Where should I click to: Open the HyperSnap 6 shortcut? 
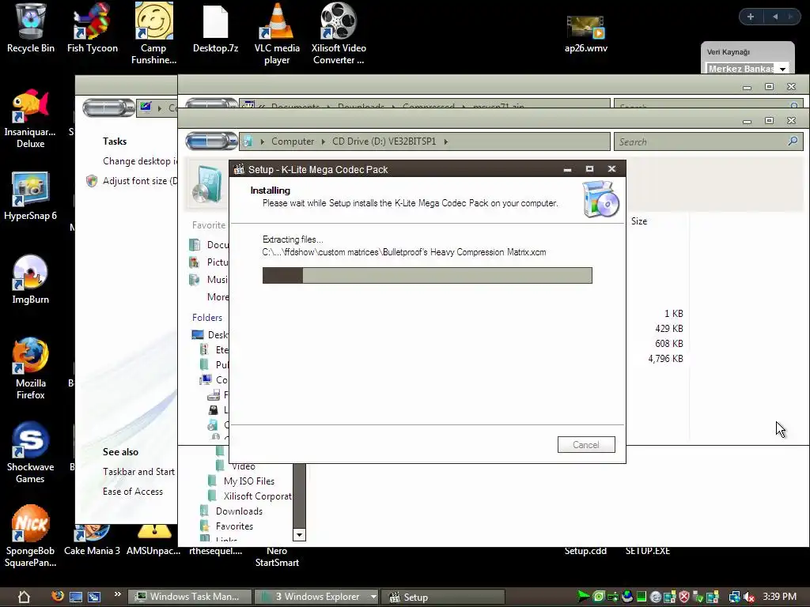coord(31,196)
